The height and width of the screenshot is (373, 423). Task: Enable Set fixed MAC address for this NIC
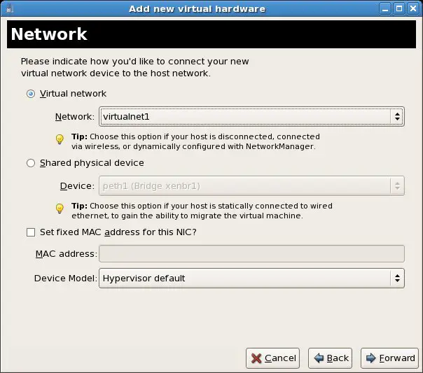[x=30, y=232]
